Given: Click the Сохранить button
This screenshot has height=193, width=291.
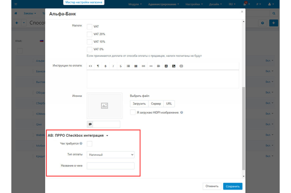Looking at the screenshot, I should click(x=233, y=186).
